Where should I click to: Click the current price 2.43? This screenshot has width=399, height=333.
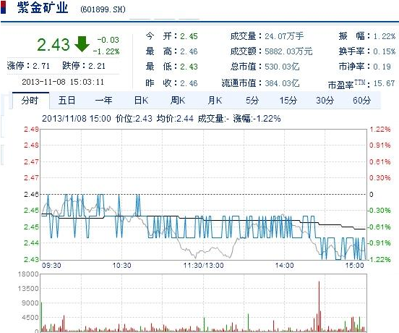point(53,45)
